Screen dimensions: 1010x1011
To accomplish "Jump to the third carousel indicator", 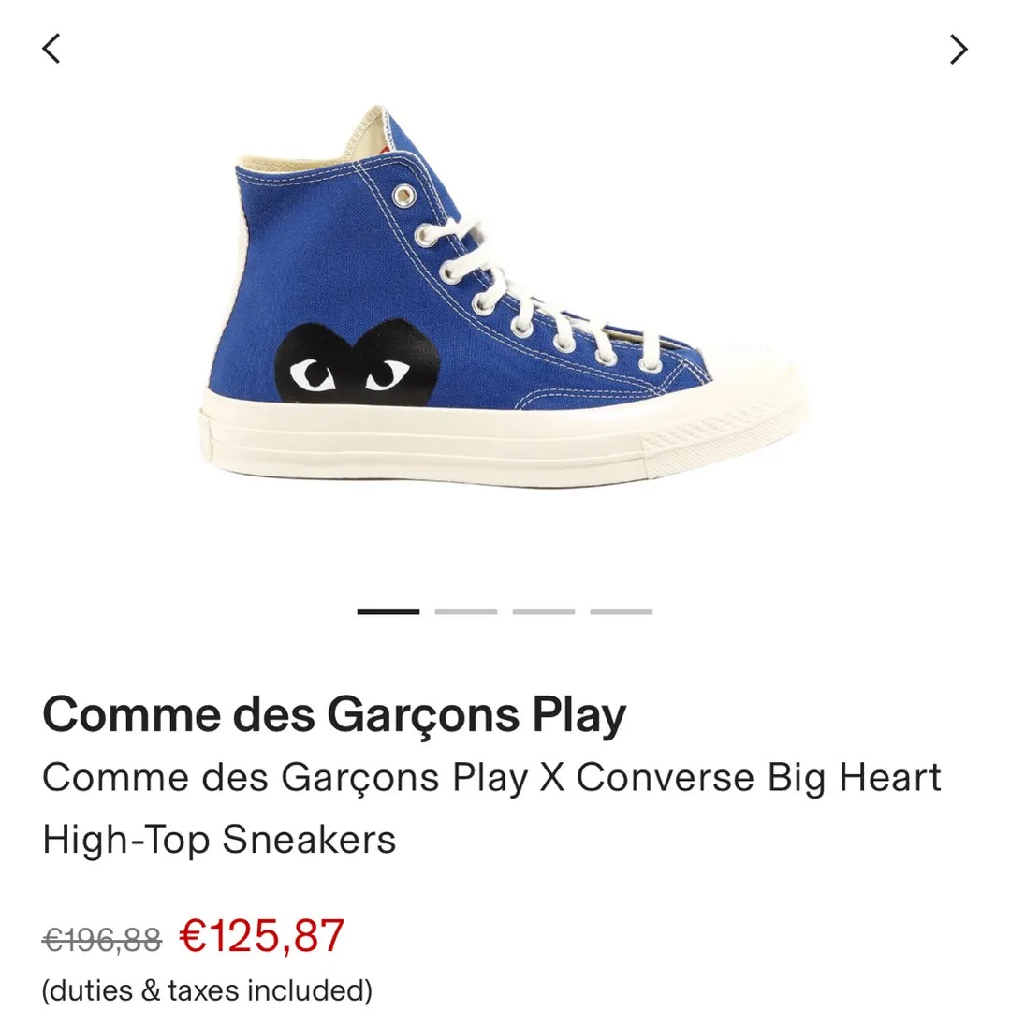I will pos(543,611).
